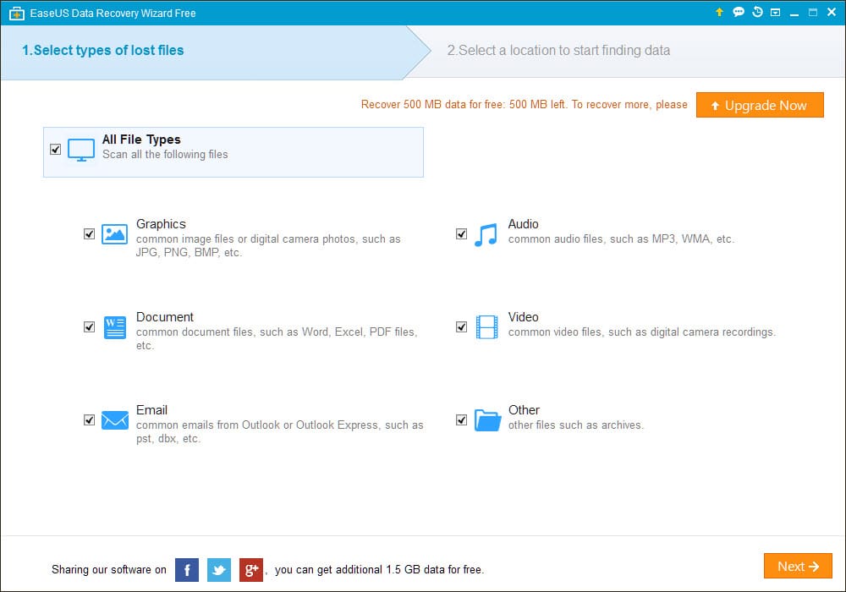Click the Document page icon
Screen dimensions: 846x592
[114, 327]
